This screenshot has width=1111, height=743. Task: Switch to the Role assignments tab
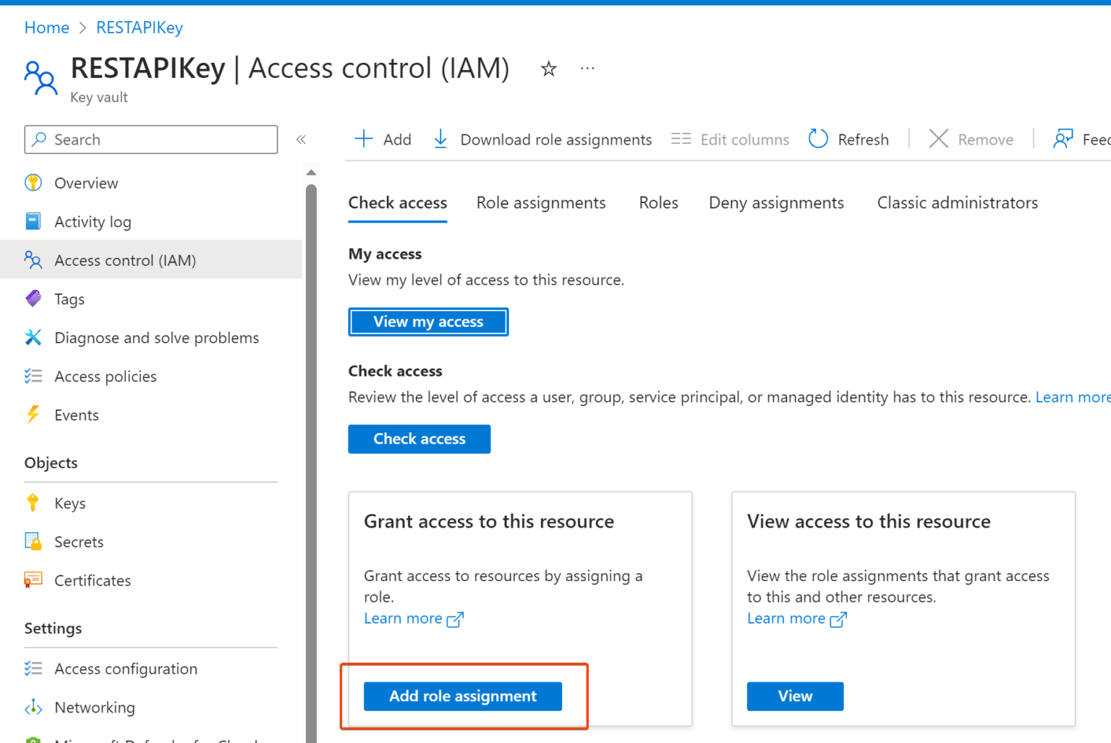541,202
